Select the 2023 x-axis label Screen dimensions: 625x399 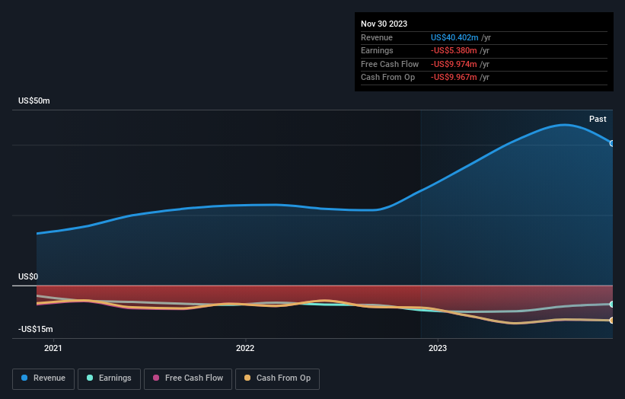[x=438, y=348]
